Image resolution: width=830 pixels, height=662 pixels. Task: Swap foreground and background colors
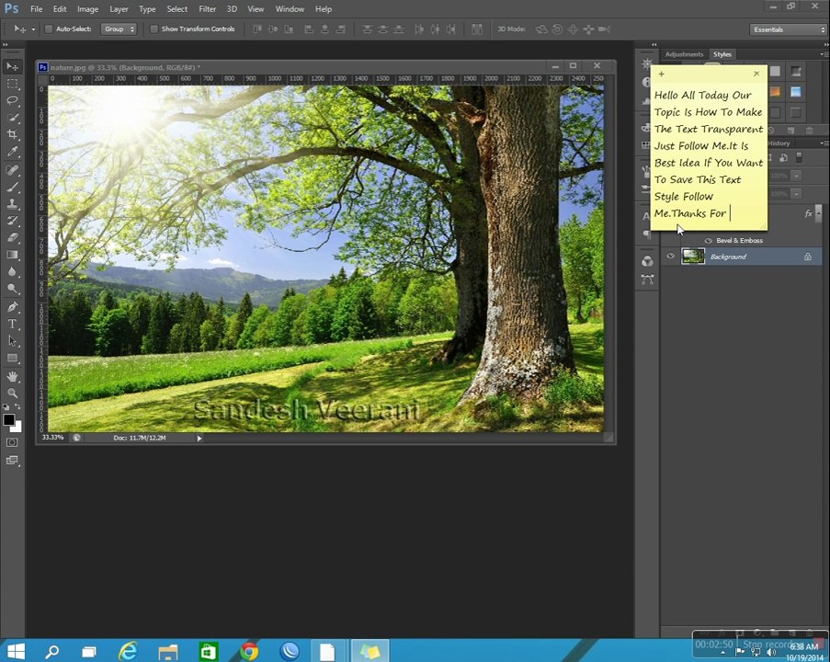[x=17, y=406]
